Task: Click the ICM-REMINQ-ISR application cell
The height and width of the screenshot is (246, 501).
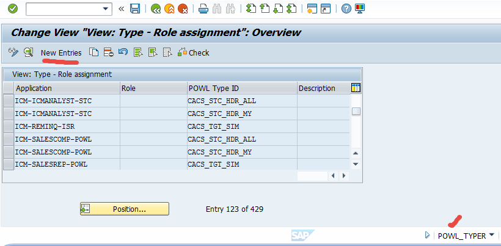Action: (x=67, y=126)
